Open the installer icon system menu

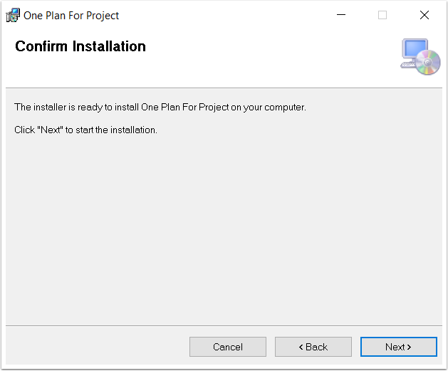13,15
